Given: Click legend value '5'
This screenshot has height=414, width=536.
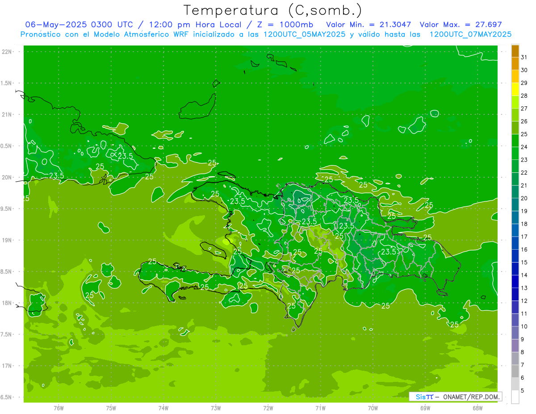Looking at the screenshot, I should (523, 391).
